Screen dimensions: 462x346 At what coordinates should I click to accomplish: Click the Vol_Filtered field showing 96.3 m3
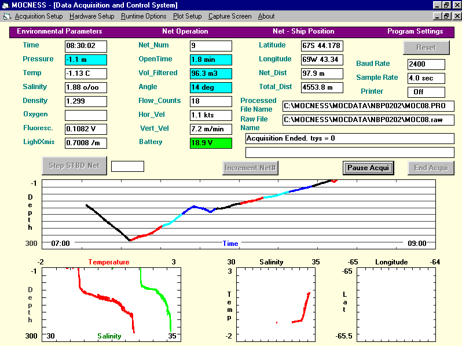(x=211, y=73)
